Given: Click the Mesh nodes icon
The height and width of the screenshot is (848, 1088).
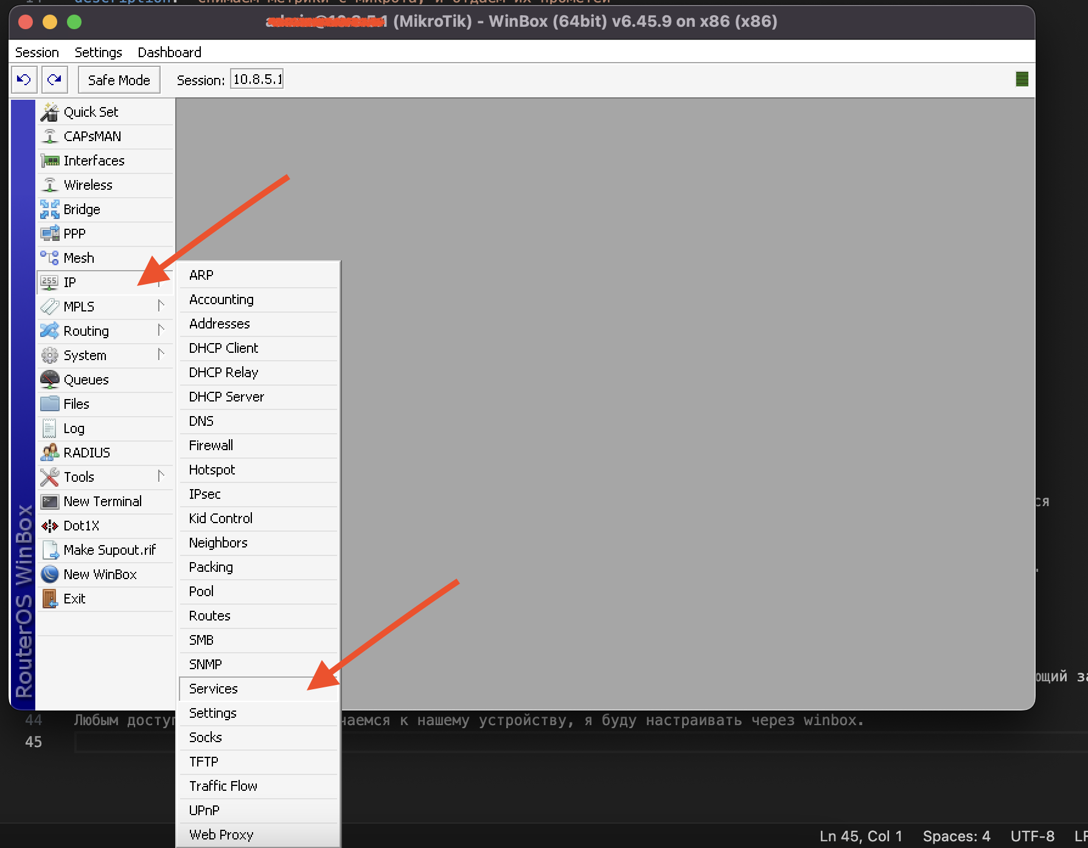Looking at the screenshot, I should coord(49,258).
